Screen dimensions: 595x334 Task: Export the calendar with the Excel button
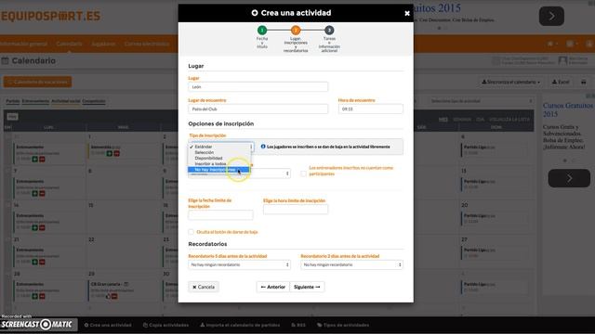pyautogui.click(x=561, y=82)
